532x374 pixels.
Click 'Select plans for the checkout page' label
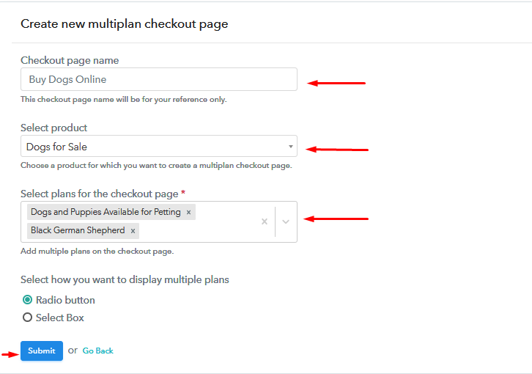pos(100,194)
